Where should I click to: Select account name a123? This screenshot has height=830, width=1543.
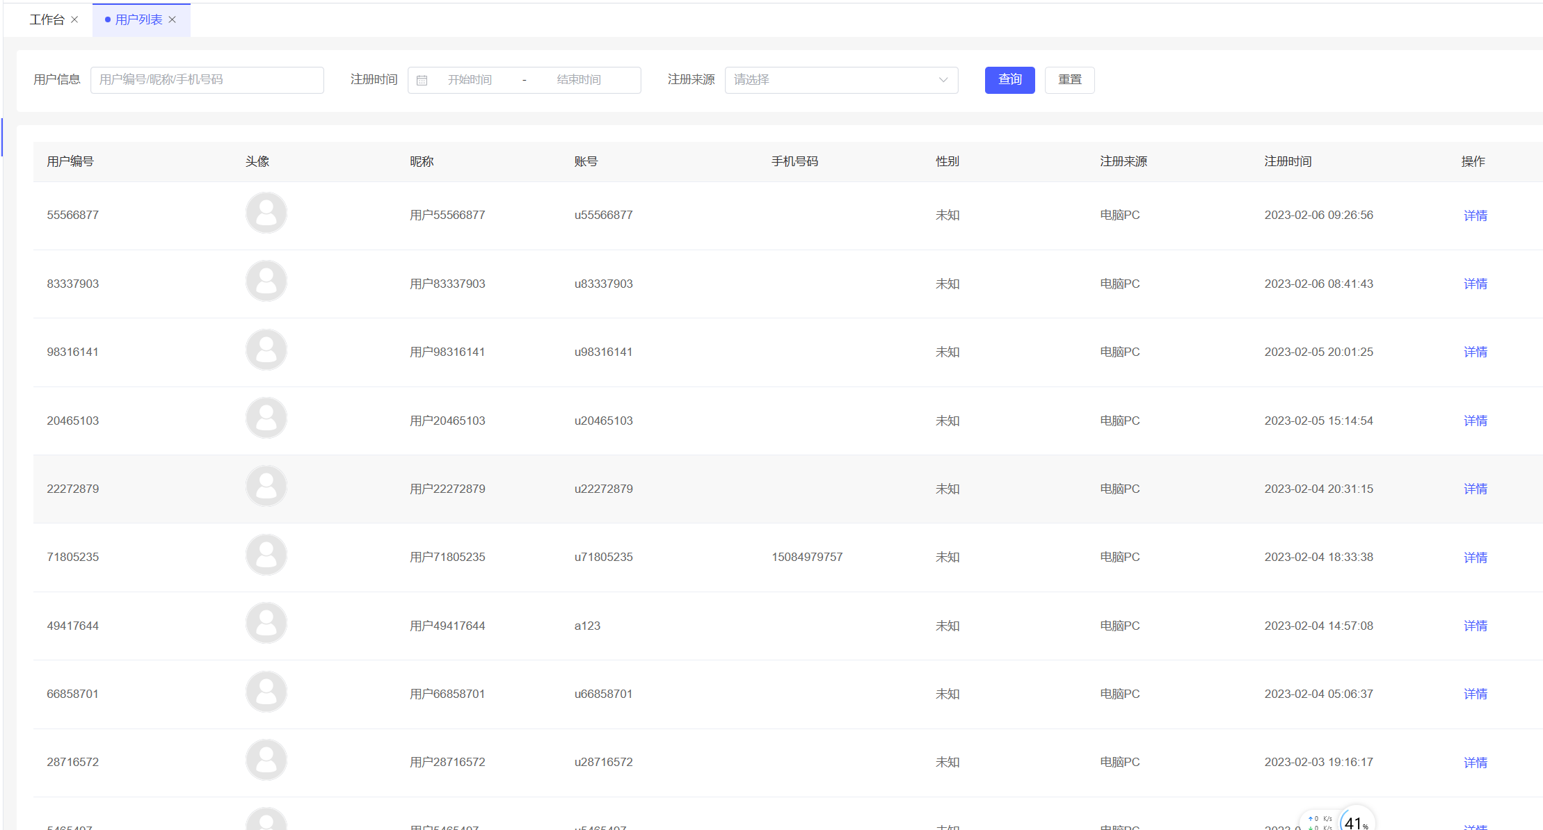587,626
